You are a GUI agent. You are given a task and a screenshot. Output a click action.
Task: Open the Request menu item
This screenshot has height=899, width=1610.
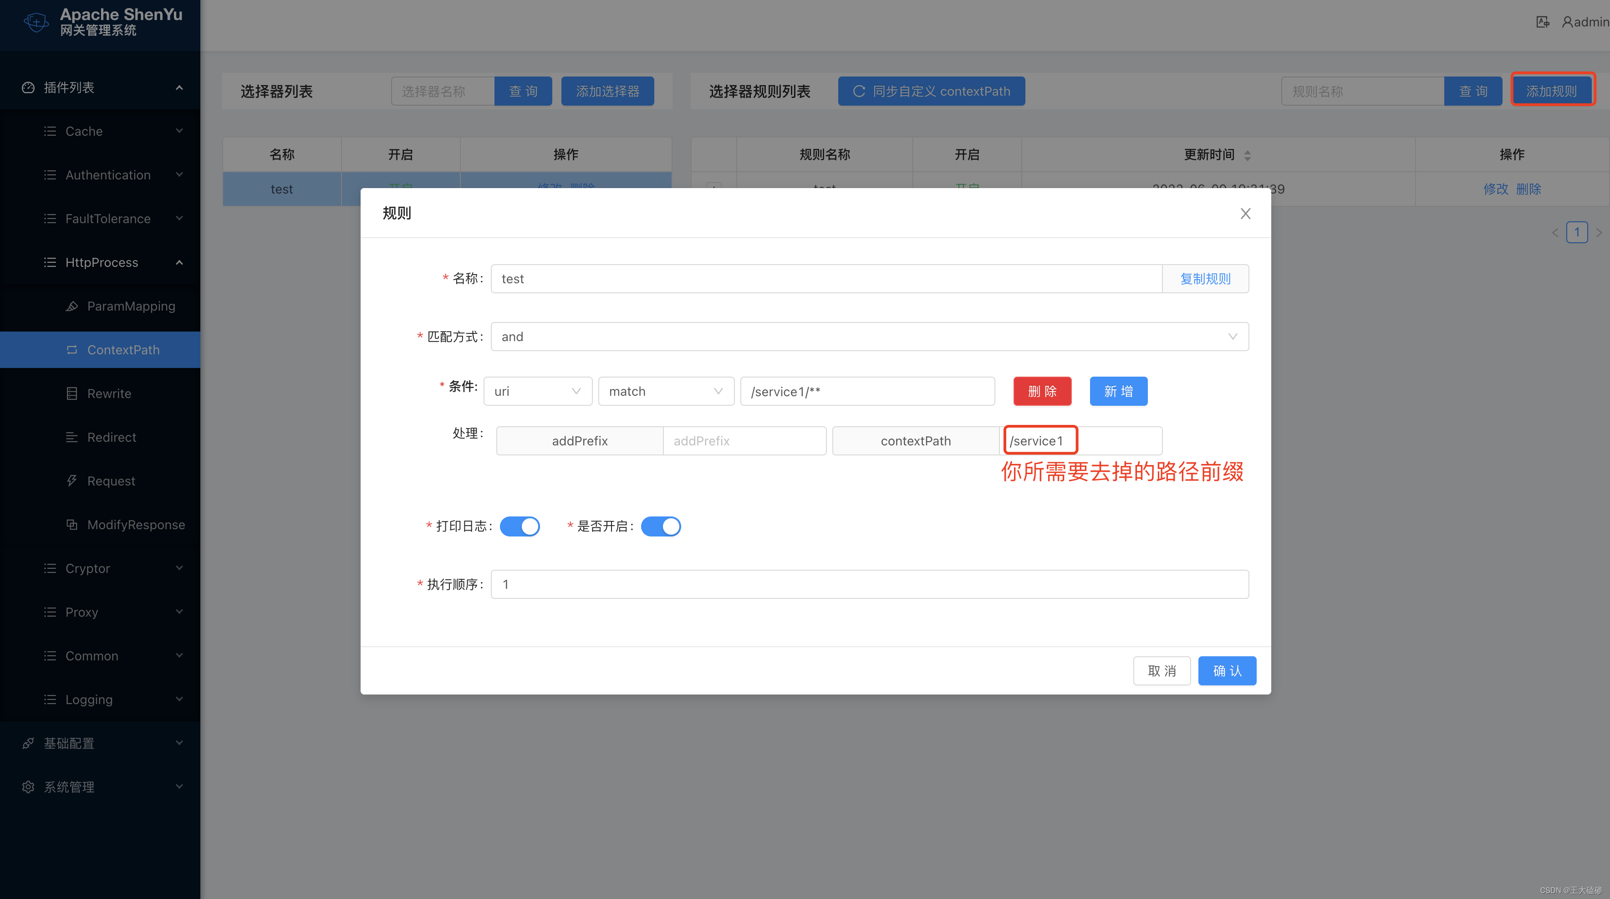tap(100, 481)
